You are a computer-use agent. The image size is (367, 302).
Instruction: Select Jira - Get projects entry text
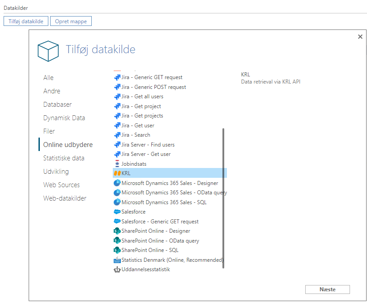click(x=142, y=116)
